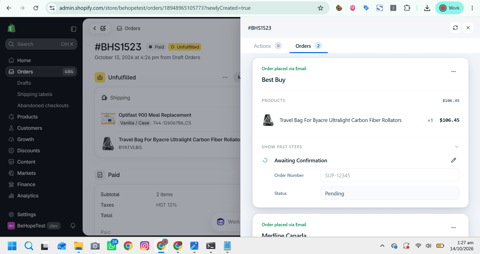
Task: Click the Work chrome profile button
Action: [450, 8]
